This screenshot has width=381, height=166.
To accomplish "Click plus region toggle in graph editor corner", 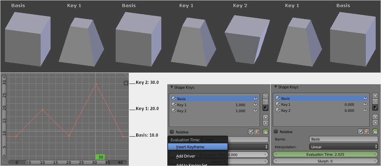I will (x=126, y=84).
